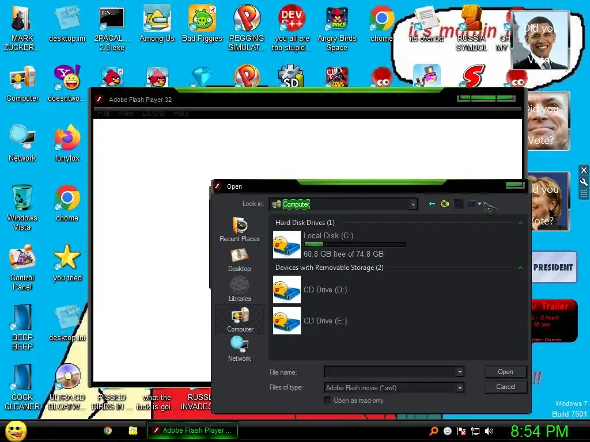Select CD Drive (E:) icon
The height and width of the screenshot is (442, 590).
pyautogui.click(x=287, y=321)
